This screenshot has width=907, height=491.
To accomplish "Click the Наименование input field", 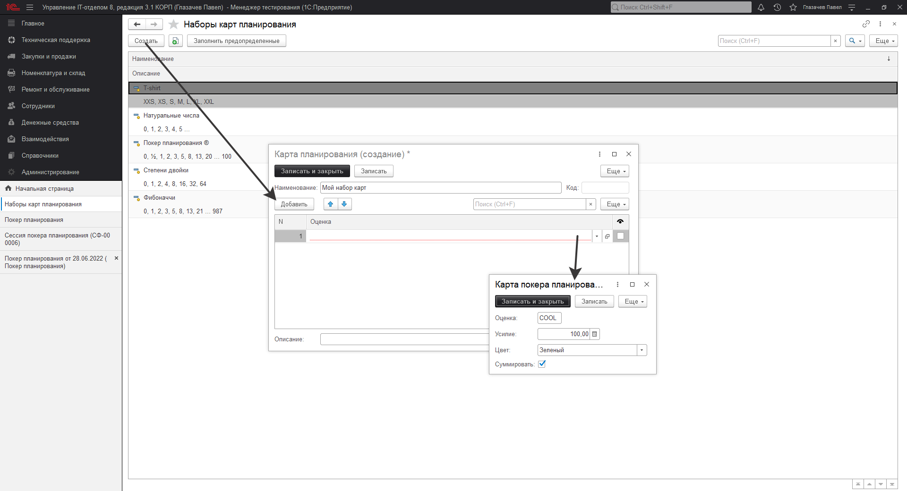I will (440, 188).
